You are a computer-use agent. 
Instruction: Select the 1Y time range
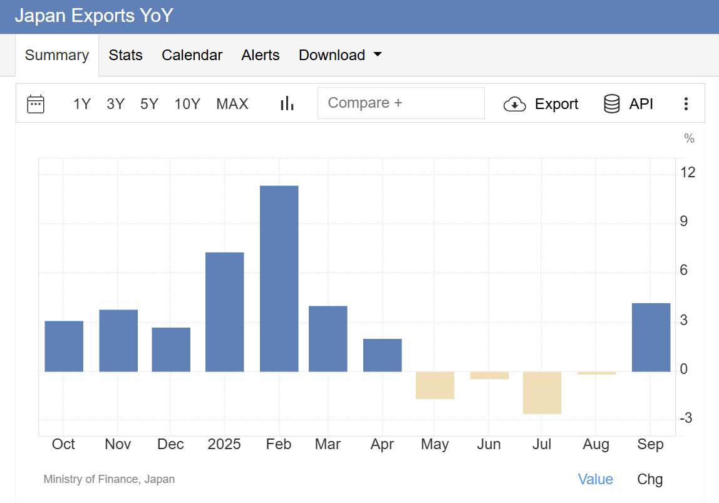point(82,104)
